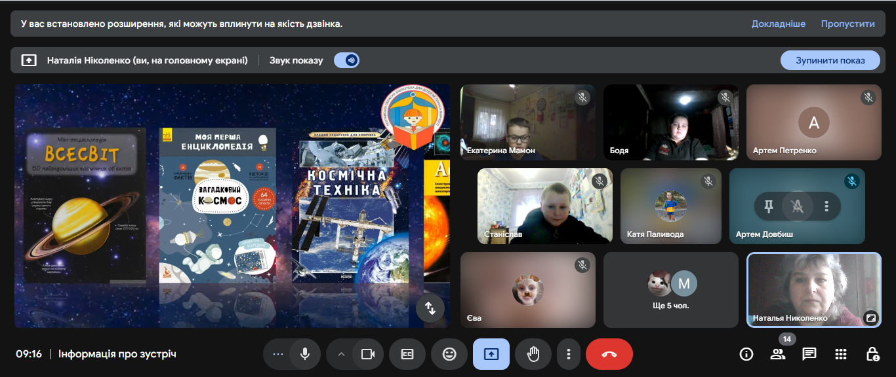Click Єва participant tile
896x377 pixels.
point(528,290)
